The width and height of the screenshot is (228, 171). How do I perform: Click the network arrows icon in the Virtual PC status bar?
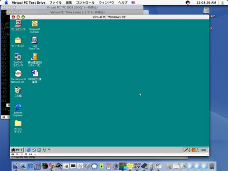point(30,154)
